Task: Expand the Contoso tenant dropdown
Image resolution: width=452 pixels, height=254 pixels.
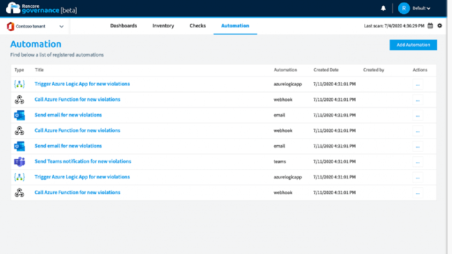Action: [61, 26]
